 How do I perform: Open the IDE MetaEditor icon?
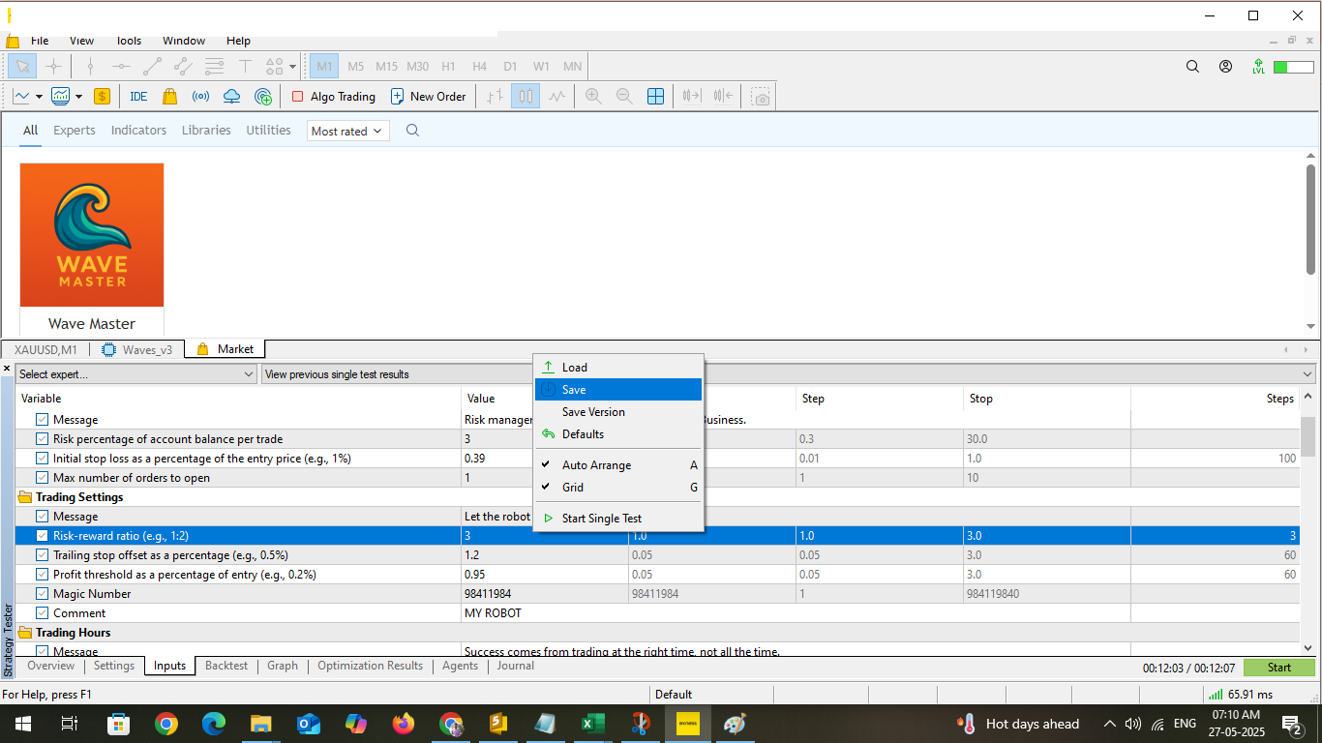tap(138, 97)
